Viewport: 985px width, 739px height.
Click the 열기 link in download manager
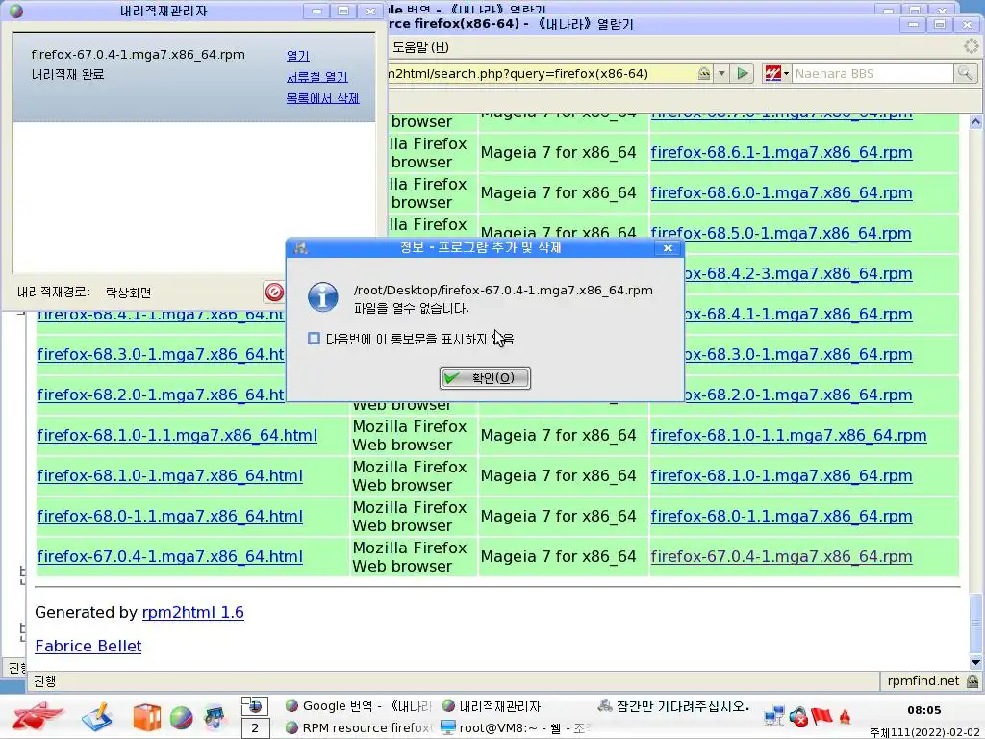click(x=298, y=55)
